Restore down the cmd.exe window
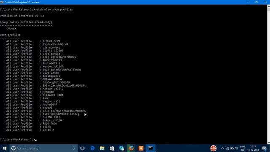Image resolution: width=270 pixels, height=152 pixels. 256,2
